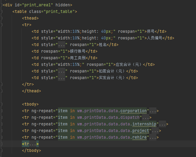Collapse the thead block via gutter fold marker
This screenshot has height=157, width=196.
click(2, 18)
